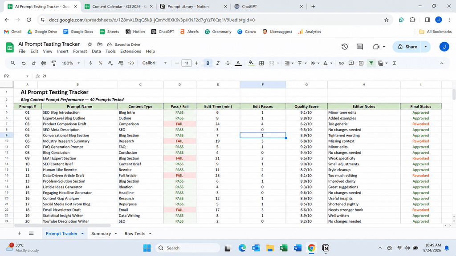
Task: Open the Calibri font dropdown
Action: (155, 63)
